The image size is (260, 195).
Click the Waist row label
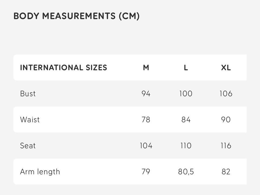[x=30, y=120]
